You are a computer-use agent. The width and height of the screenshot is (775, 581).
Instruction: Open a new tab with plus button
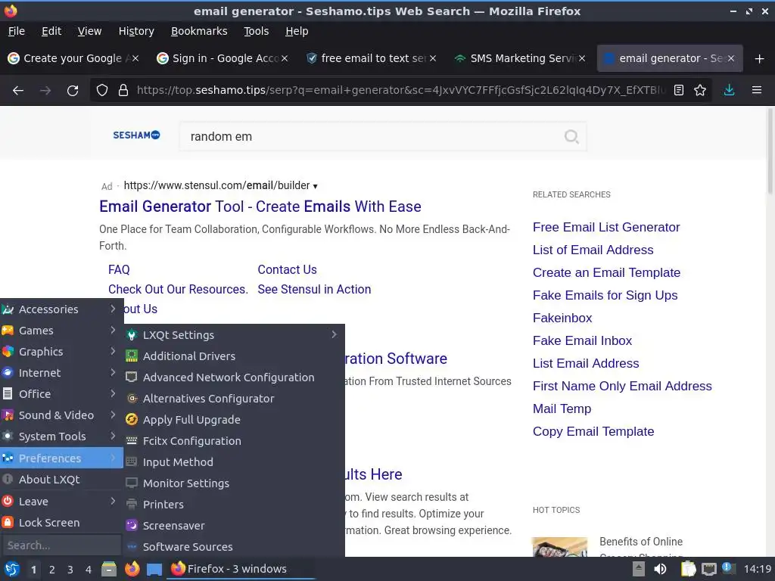pos(760,59)
